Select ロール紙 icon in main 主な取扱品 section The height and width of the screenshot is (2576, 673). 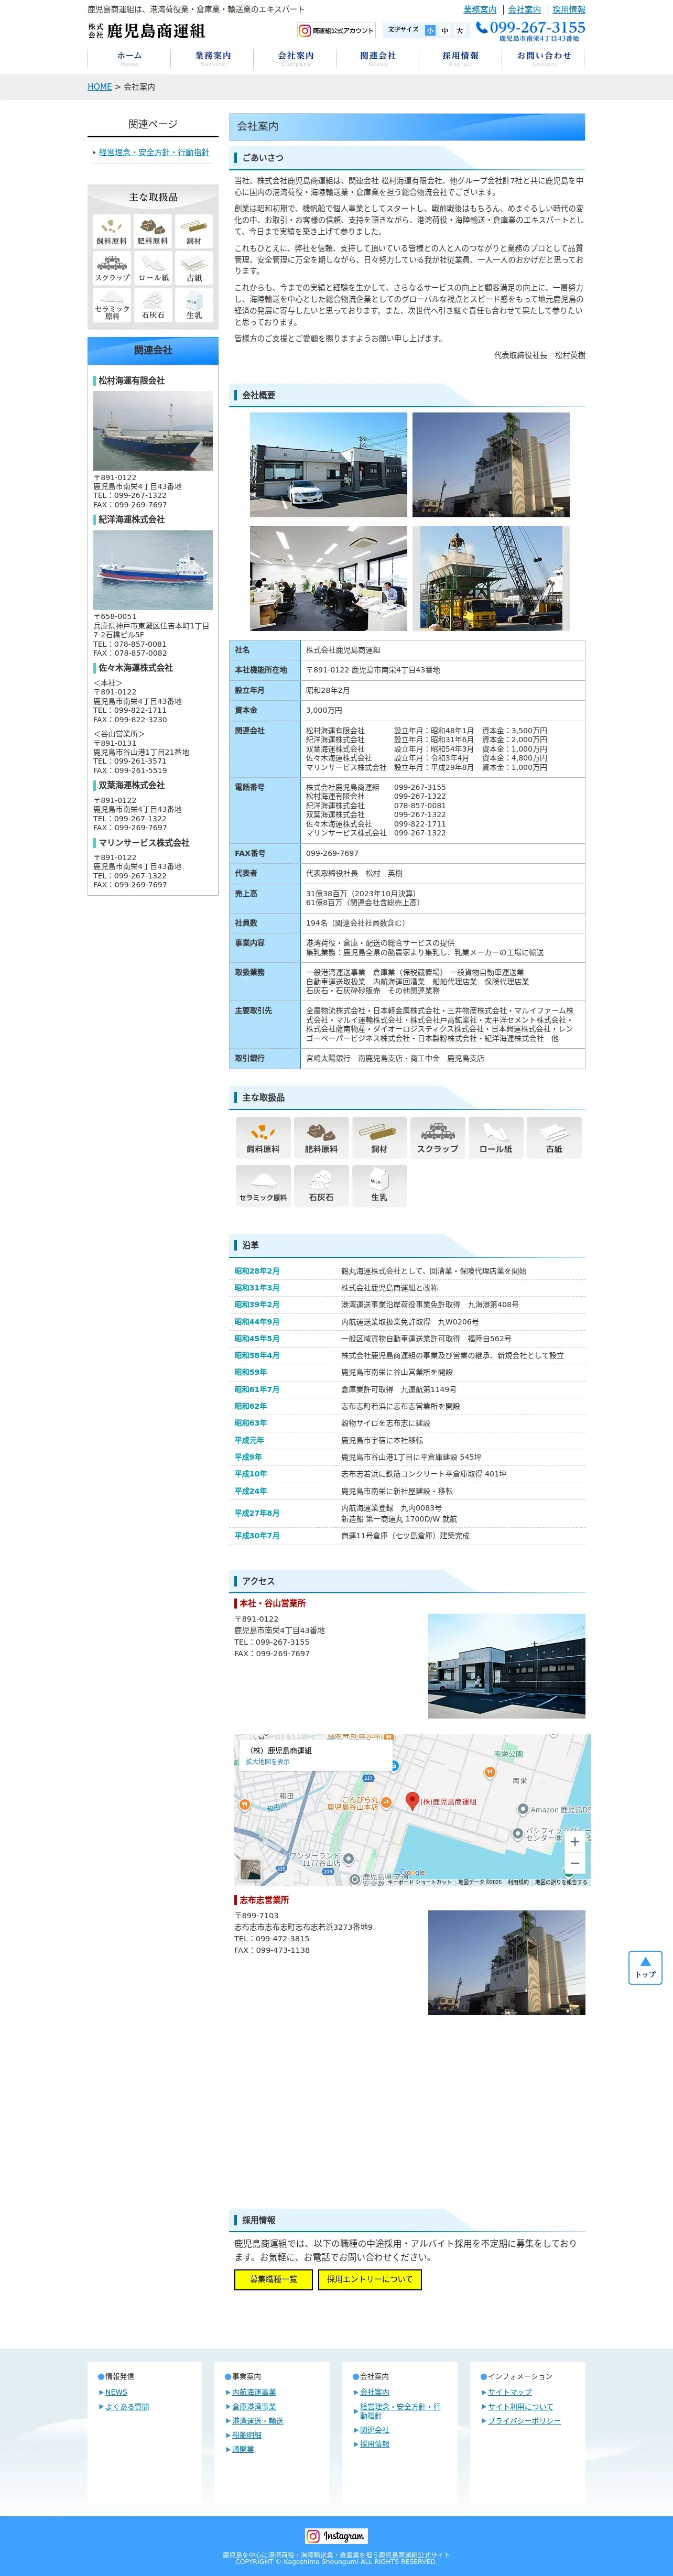click(496, 1138)
